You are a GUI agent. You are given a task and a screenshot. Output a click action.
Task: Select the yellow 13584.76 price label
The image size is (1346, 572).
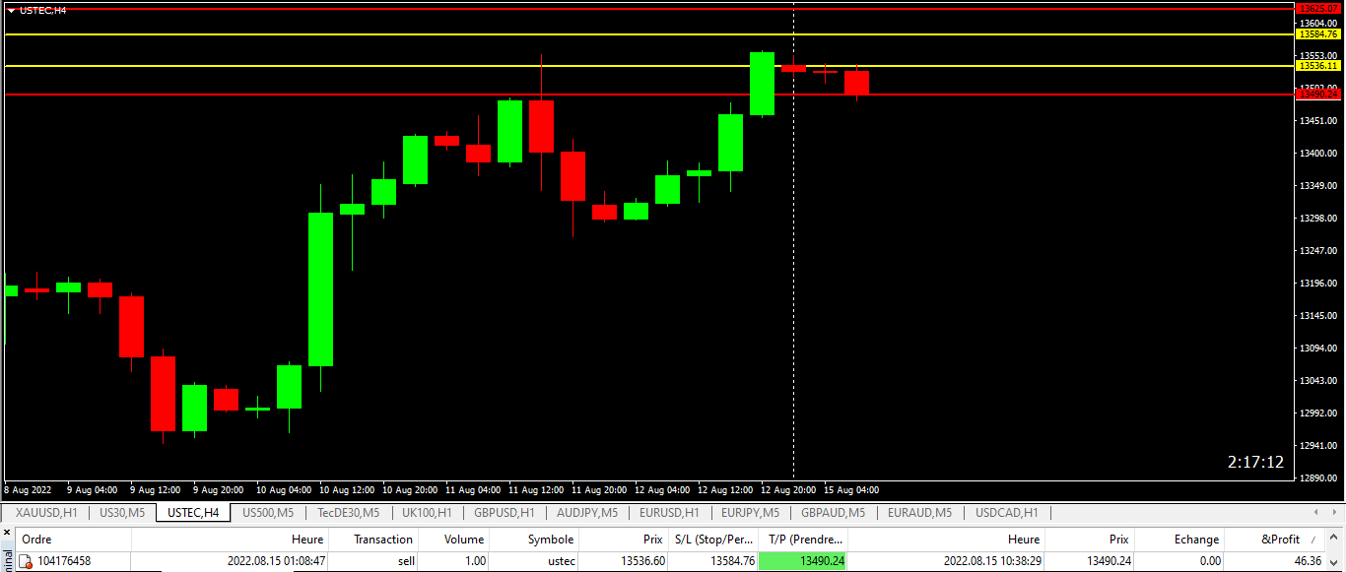(1318, 33)
